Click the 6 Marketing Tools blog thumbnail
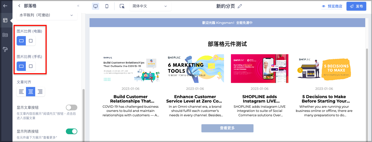 pos(195,69)
